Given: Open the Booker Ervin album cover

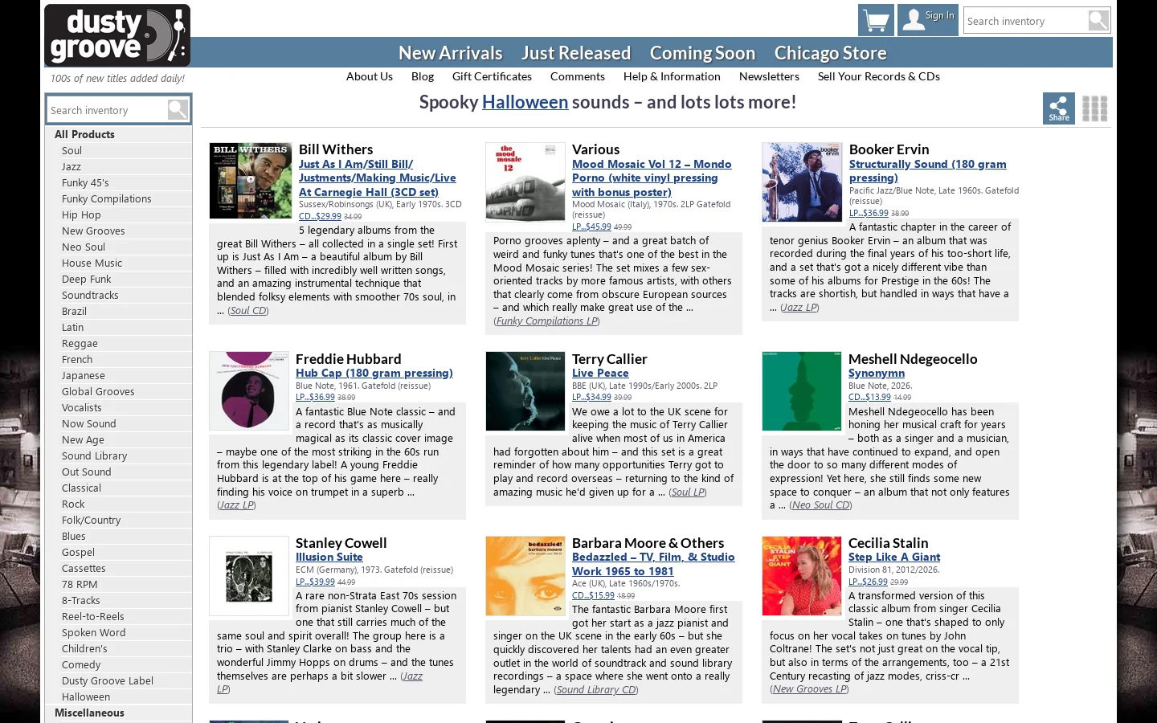Looking at the screenshot, I should [x=802, y=182].
